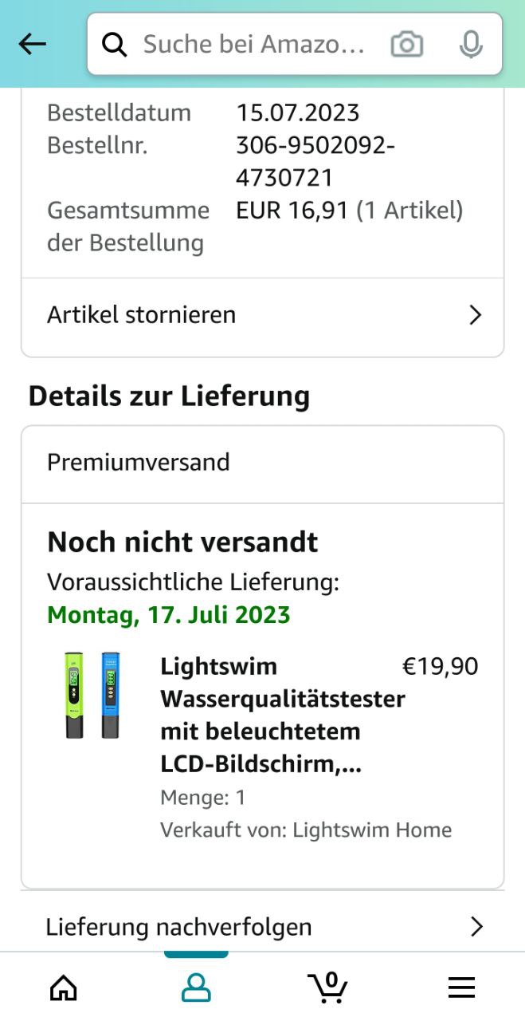Tap 'Lieferung nachverfolgen' to track delivery
This screenshot has height=1021, width=525.
click(x=178, y=927)
